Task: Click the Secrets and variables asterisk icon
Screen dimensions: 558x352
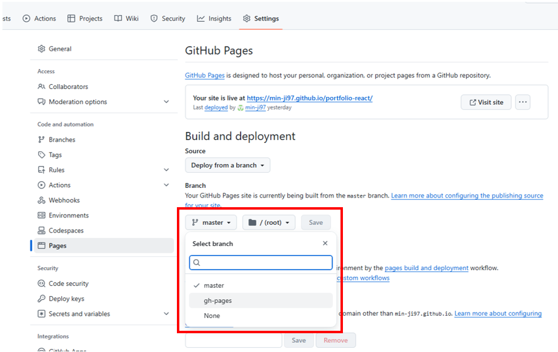Action: click(x=42, y=314)
